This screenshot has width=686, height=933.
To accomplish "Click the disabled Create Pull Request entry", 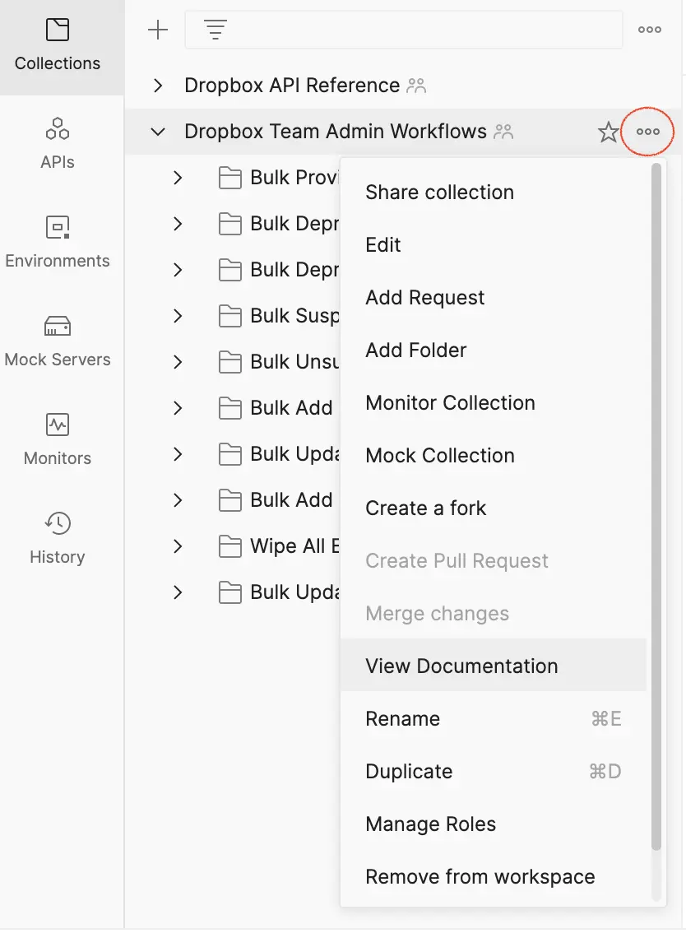I will [x=494, y=560].
